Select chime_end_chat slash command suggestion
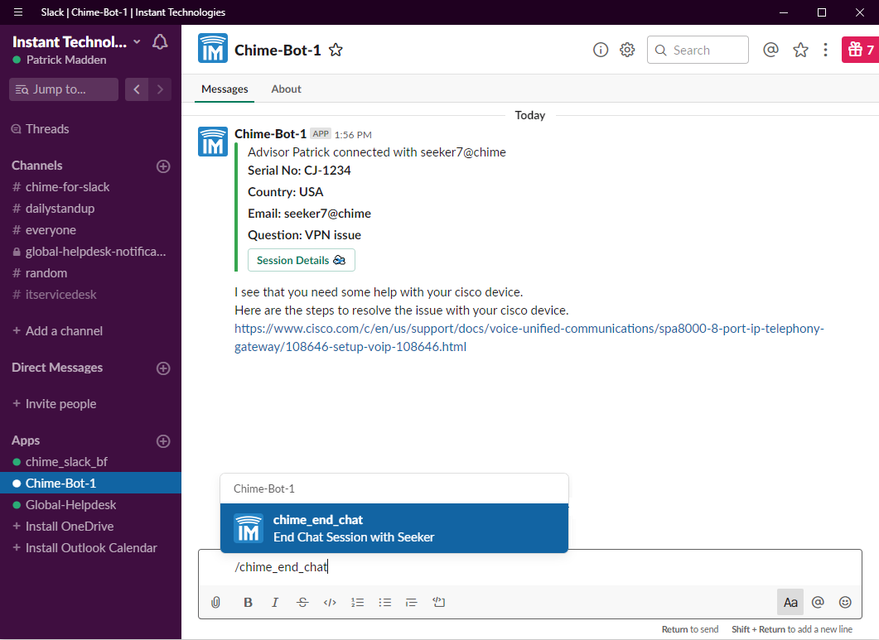 (394, 528)
